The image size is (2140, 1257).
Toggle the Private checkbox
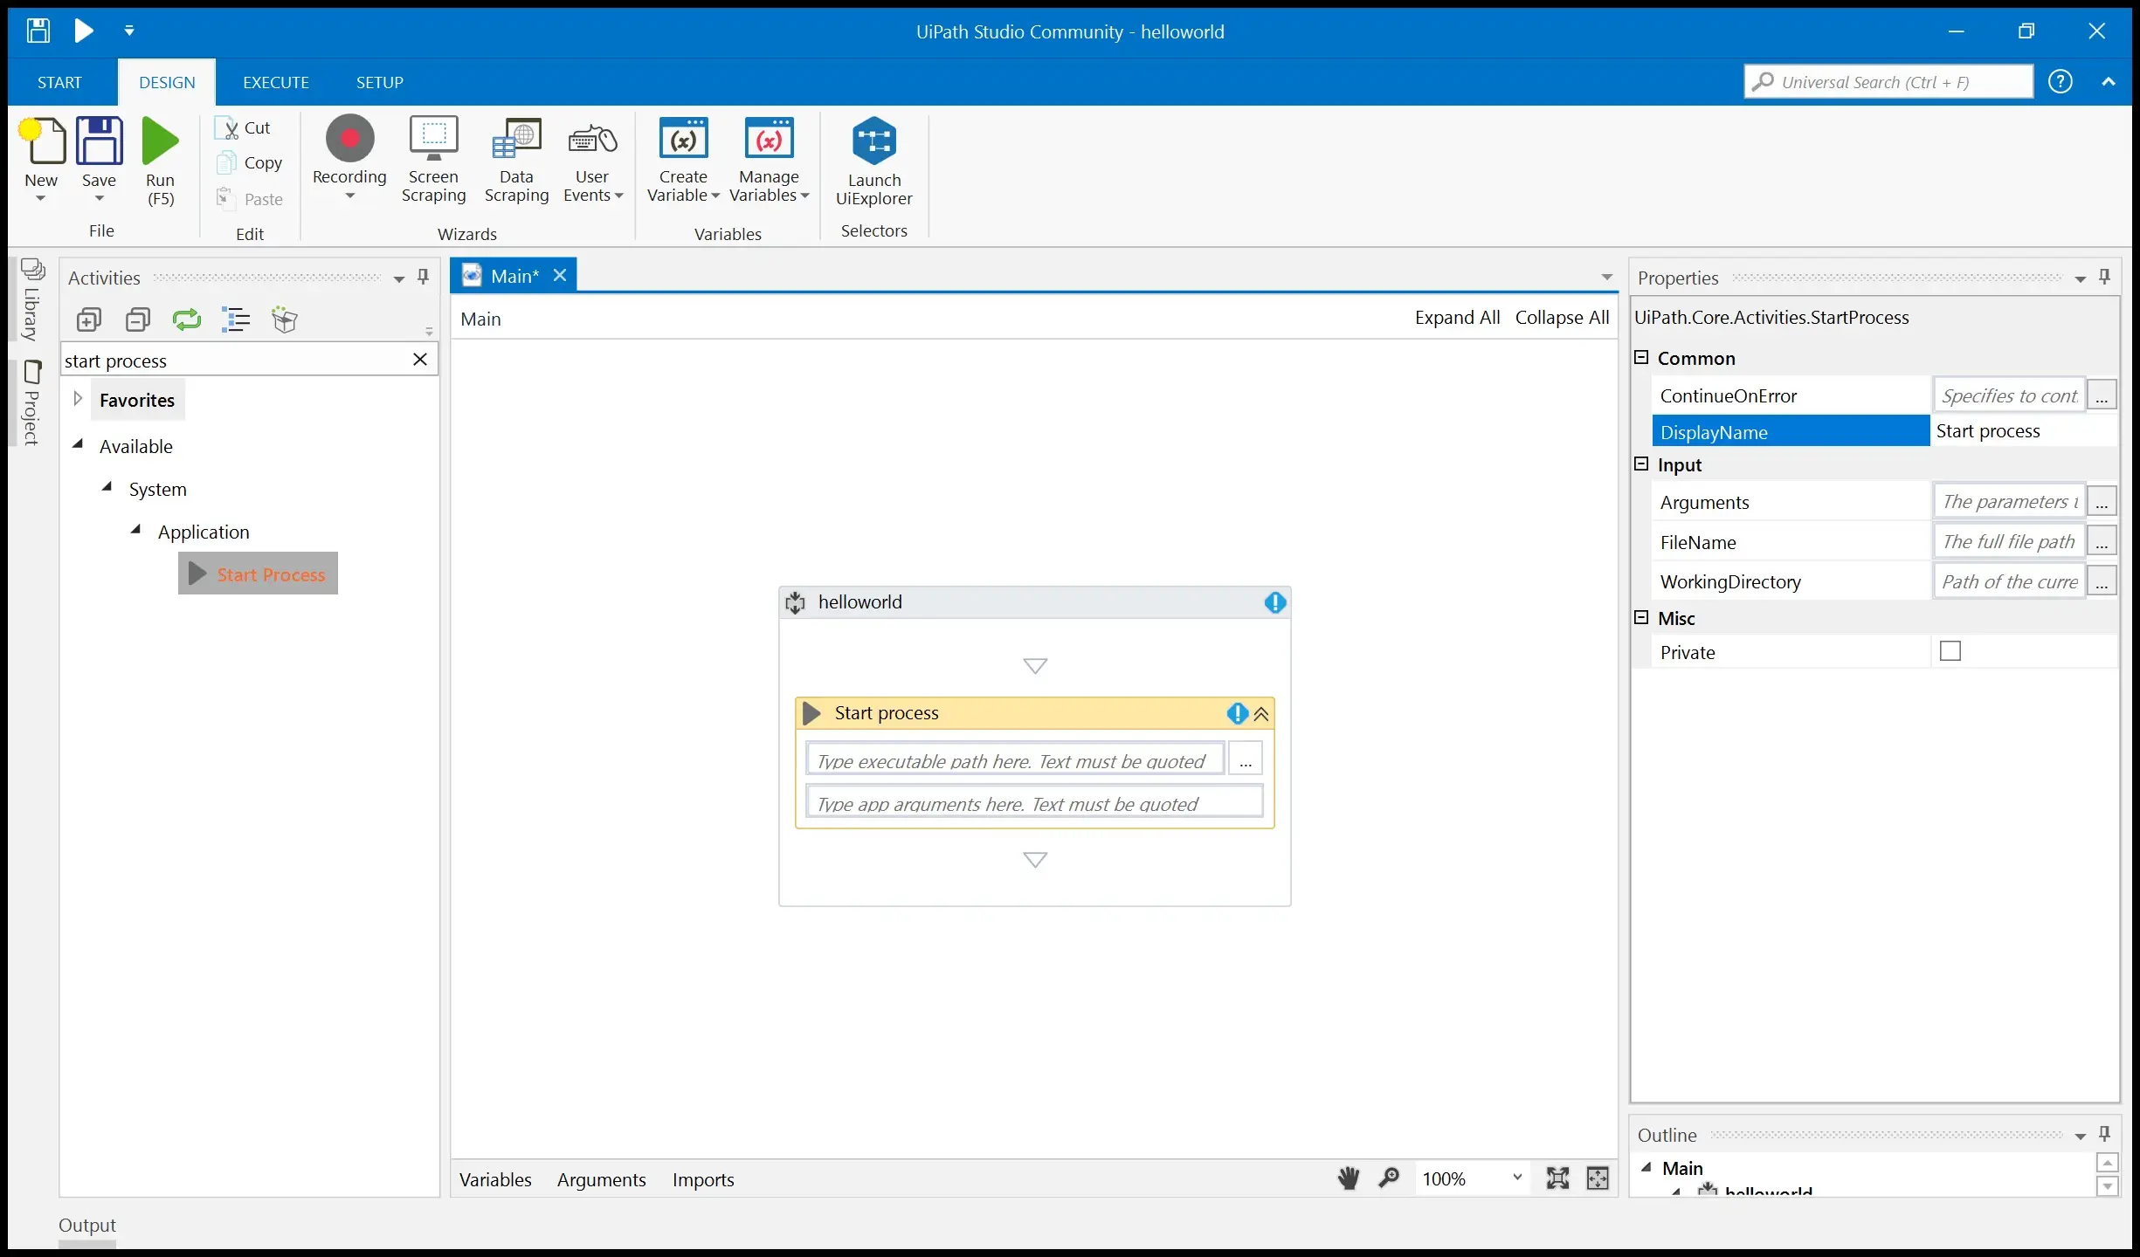click(x=1950, y=651)
